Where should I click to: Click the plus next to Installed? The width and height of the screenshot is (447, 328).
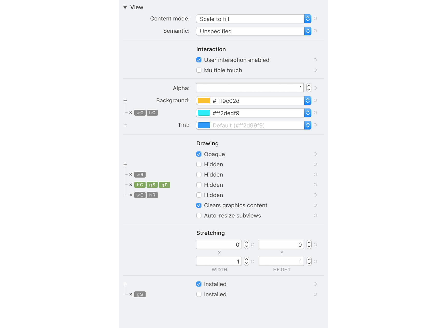coord(125,284)
